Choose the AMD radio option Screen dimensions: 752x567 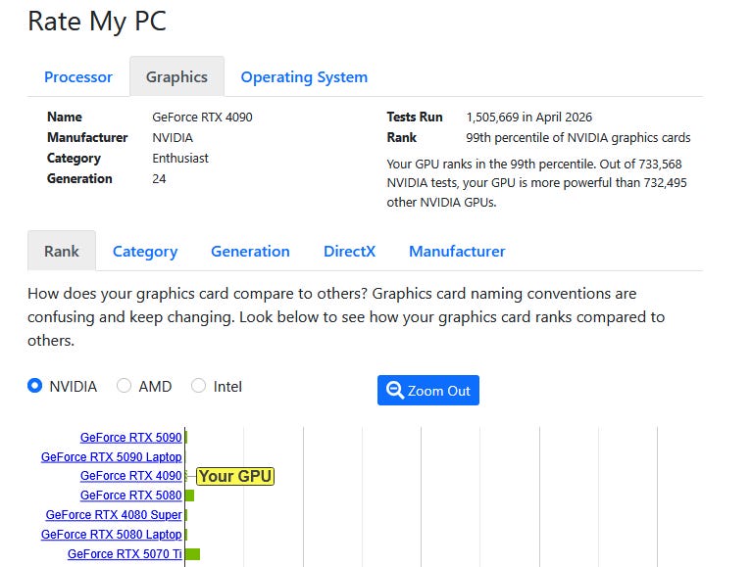pyautogui.click(x=124, y=386)
